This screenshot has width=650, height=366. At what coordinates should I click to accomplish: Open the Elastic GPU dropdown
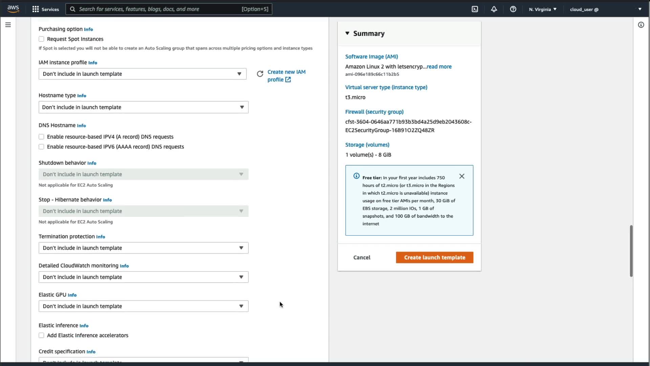click(x=143, y=306)
